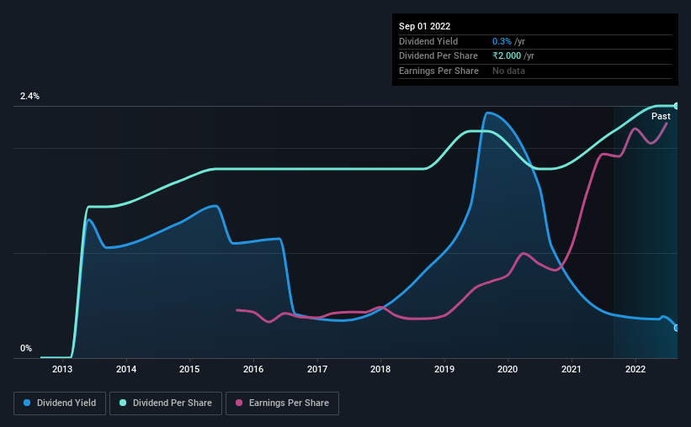This screenshot has width=691, height=427.
Task: Click the 'Past' label on chart
Action: click(x=661, y=116)
